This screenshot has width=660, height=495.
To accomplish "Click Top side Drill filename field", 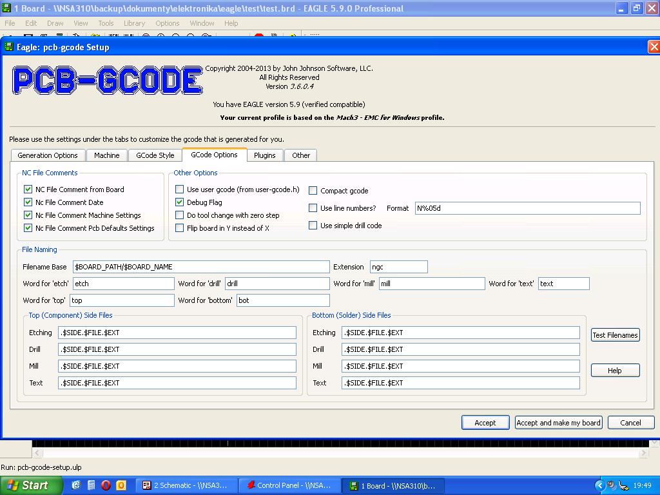I will click(177, 349).
